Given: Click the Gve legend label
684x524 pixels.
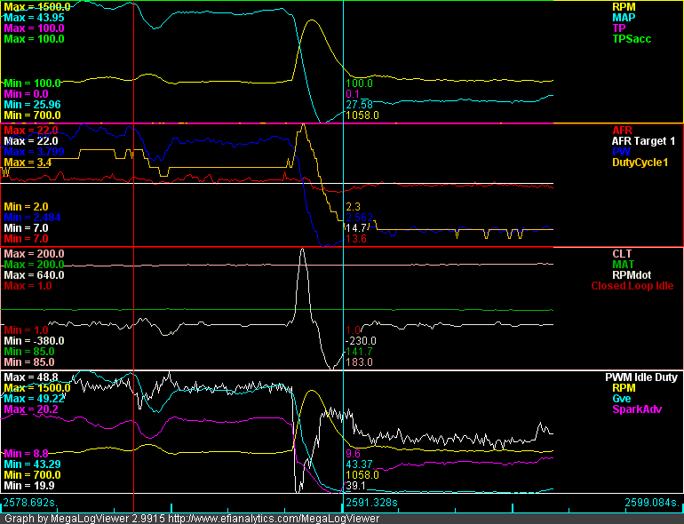Looking at the screenshot, I should tap(622, 399).
